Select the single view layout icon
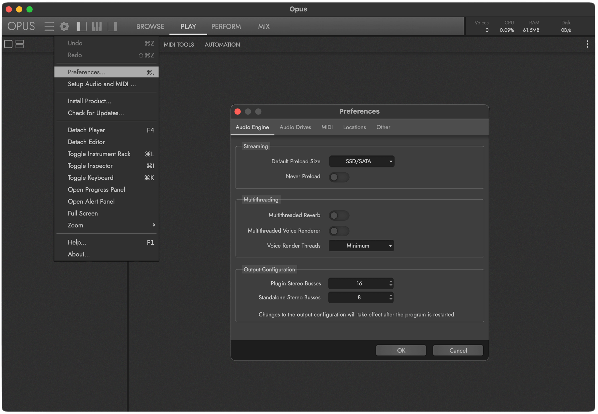 (8, 44)
